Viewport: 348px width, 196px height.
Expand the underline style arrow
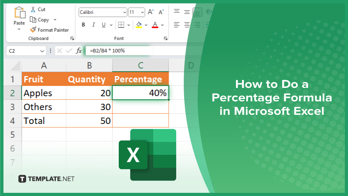(x=111, y=25)
